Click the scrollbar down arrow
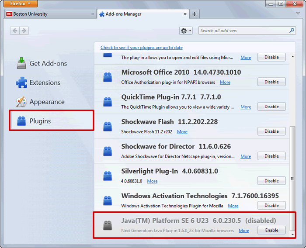This screenshot has width=306, height=248. [x=292, y=234]
